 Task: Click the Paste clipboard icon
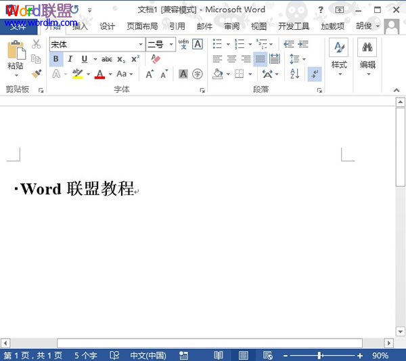16,49
